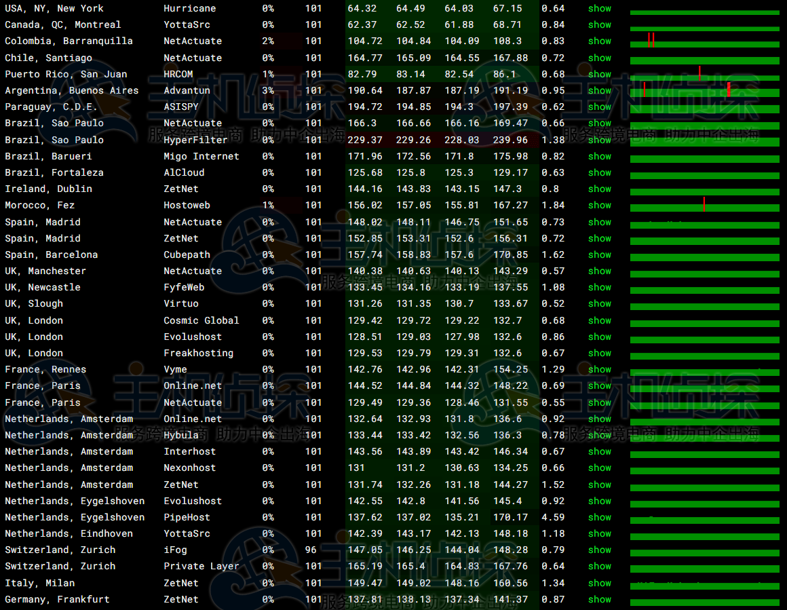Open show link for Spain, Barcelona Cubepath
This screenshot has height=610, width=787.
599,254
